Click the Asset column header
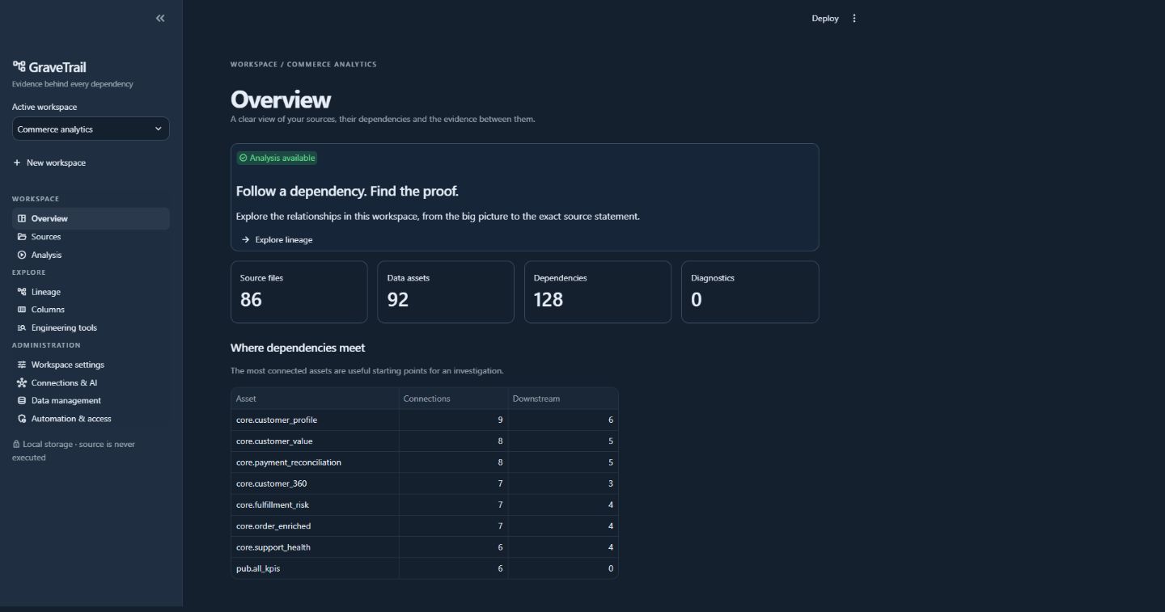The image size is (1165, 612). (x=315, y=399)
